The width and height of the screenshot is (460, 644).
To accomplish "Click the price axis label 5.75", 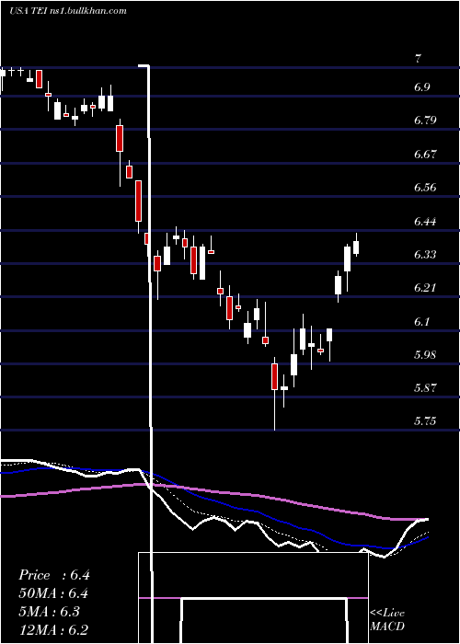I will (x=425, y=421).
